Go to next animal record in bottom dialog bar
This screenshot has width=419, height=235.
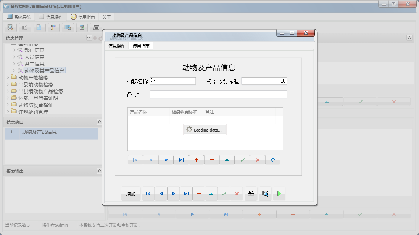pos(174,194)
